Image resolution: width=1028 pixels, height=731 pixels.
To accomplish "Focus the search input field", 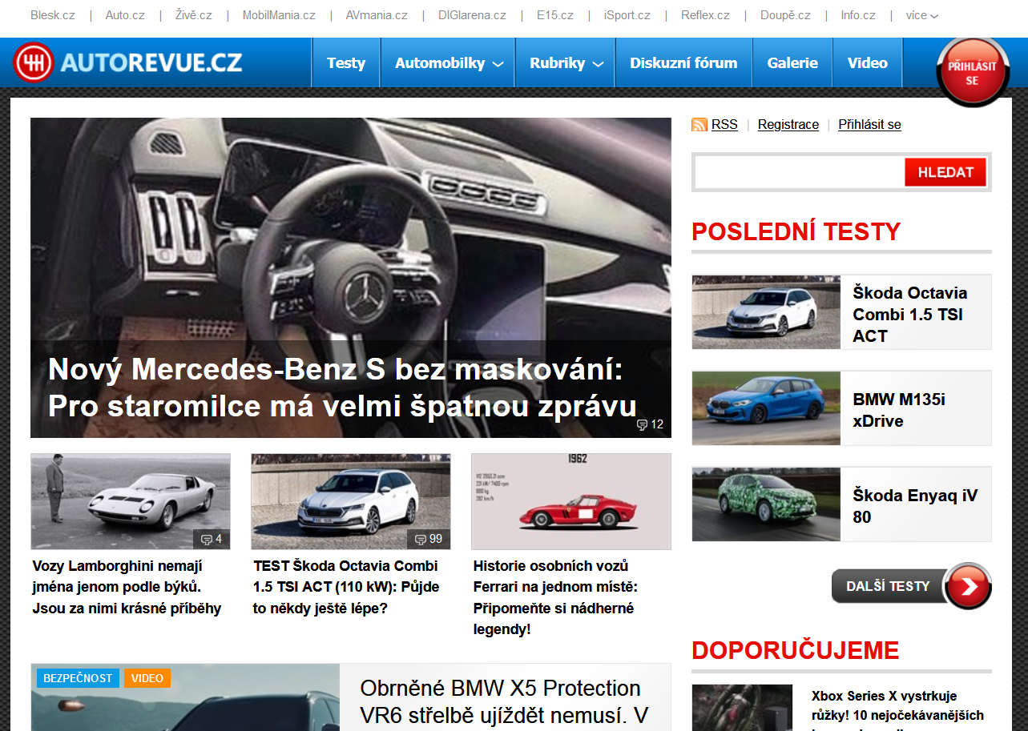I will pyautogui.click(x=800, y=172).
